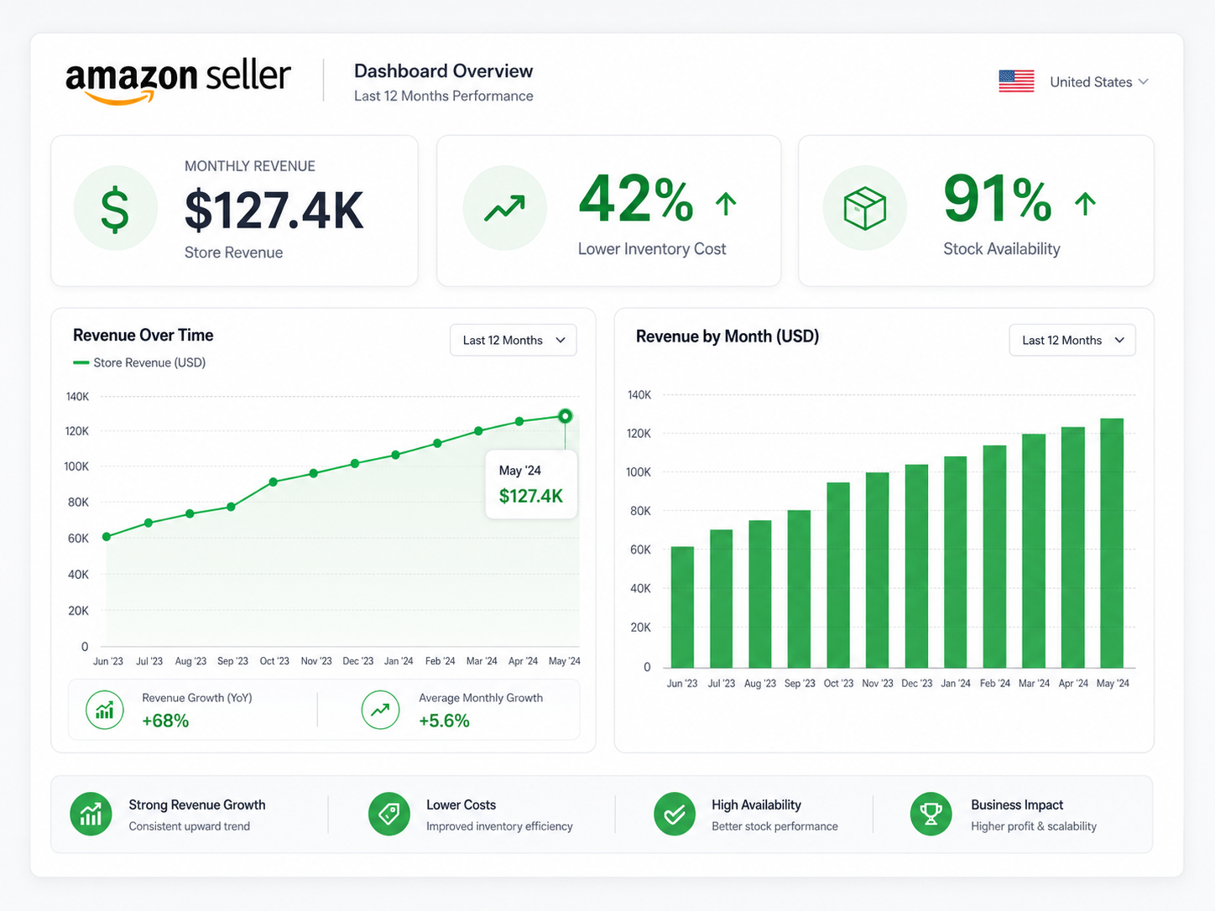1215x911 pixels.
Task: Click the $127.4K monthly revenue figure
Action: pyautogui.click(x=274, y=210)
